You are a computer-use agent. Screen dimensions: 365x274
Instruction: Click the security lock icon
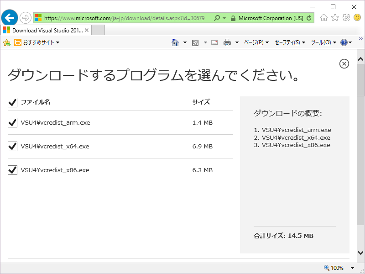click(x=233, y=18)
